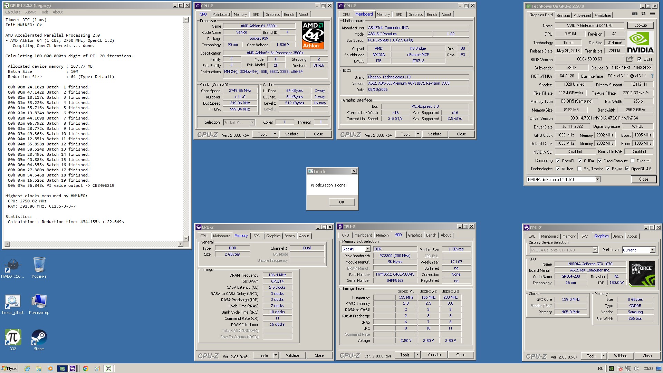Click the volume speaker tray icon
The width and height of the screenshot is (663, 373).
point(636,369)
